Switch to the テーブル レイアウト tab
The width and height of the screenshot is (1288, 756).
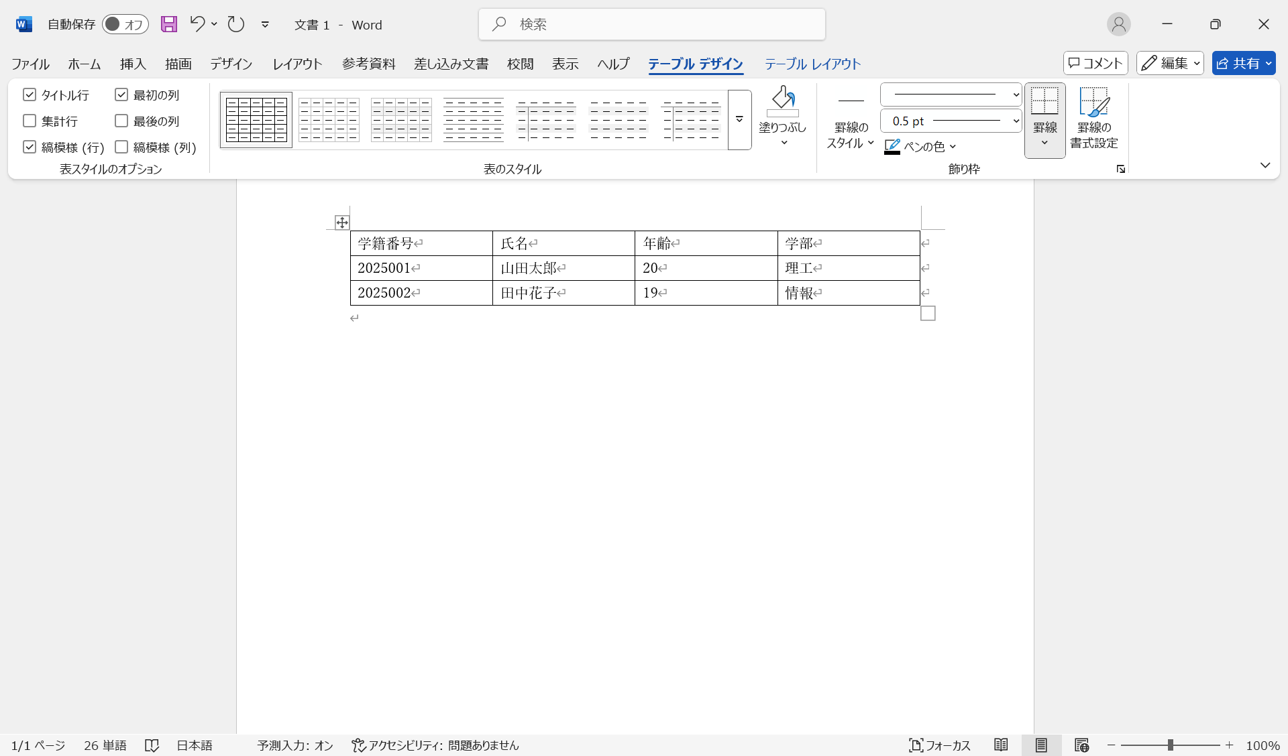tap(812, 64)
